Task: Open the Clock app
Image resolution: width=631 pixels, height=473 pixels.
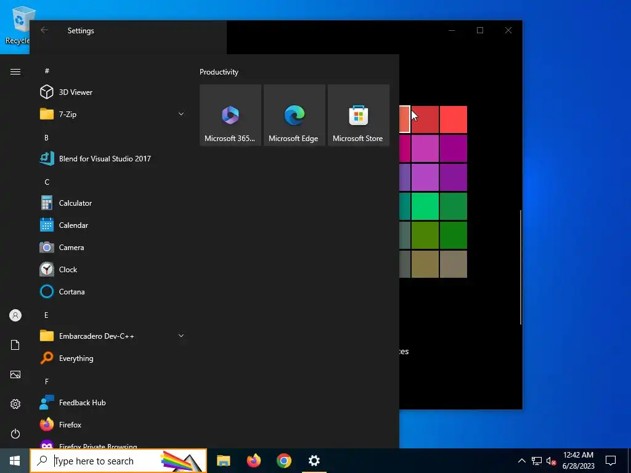Action: coord(113,270)
